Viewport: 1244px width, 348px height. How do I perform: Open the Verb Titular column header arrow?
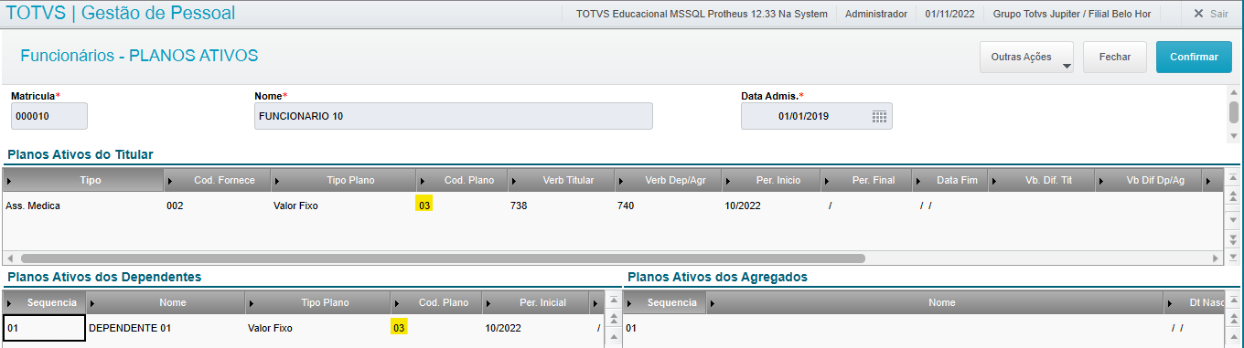(x=517, y=180)
